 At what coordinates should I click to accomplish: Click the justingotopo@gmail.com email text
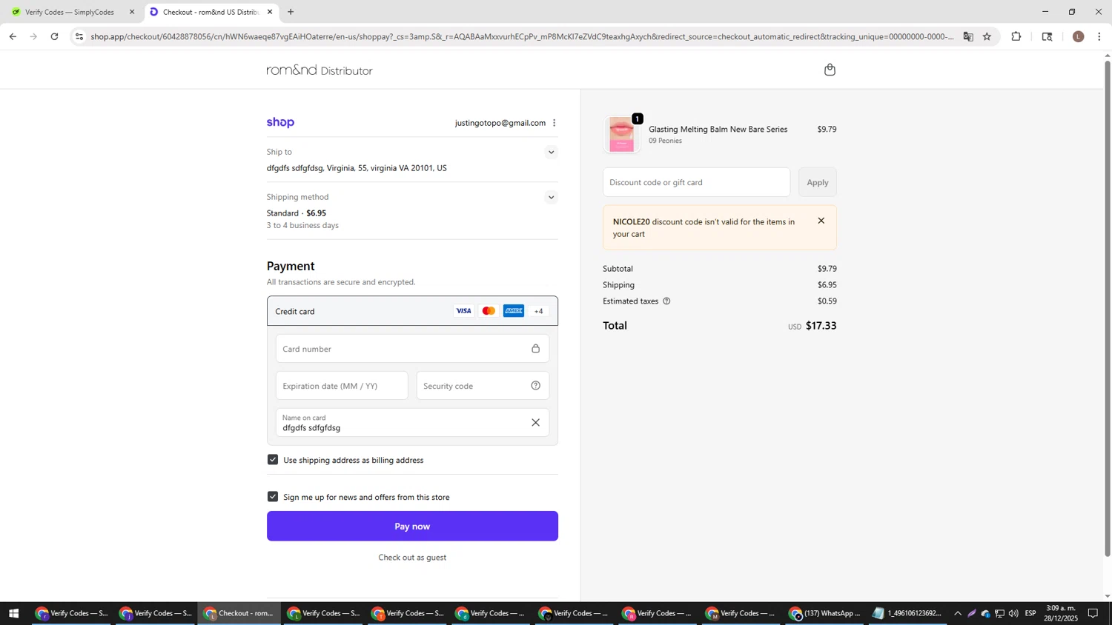click(x=500, y=123)
